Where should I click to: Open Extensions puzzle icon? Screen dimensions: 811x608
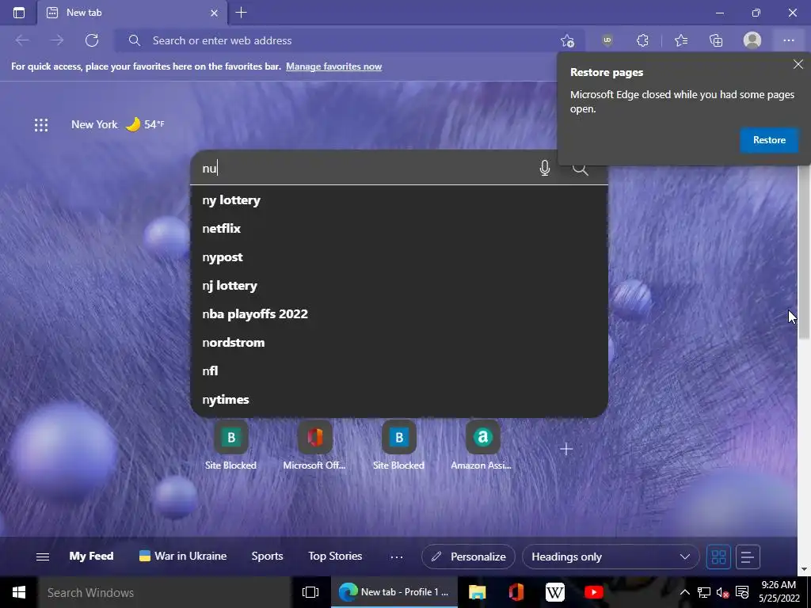(642, 40)
